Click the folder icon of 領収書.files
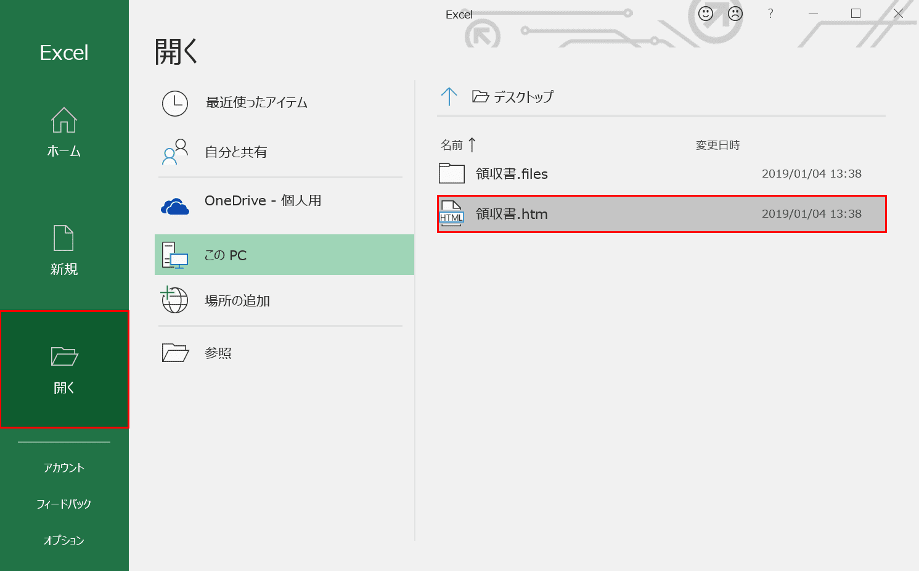 (452, 174)
